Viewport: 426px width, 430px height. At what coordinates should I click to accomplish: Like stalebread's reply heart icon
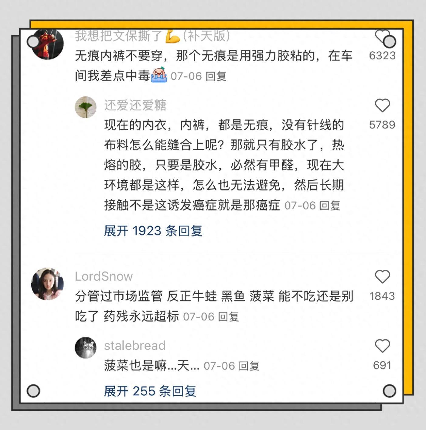[x=382, y=346]
